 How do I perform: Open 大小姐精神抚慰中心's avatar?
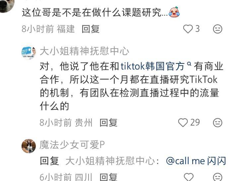coord(29,53)
